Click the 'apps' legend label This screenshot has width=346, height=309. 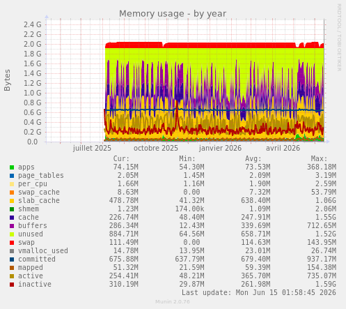tap(26, 167)
